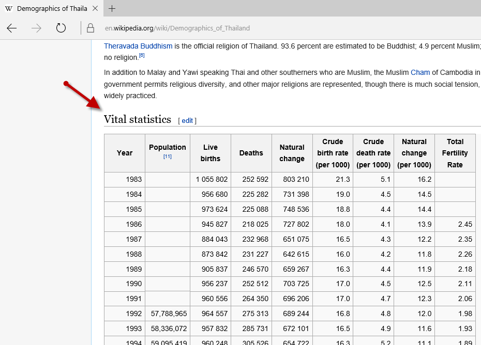The height and width of the screenshot is (345, 481).
Task: Click the Live births column header
Action: [x=211, y=153]
